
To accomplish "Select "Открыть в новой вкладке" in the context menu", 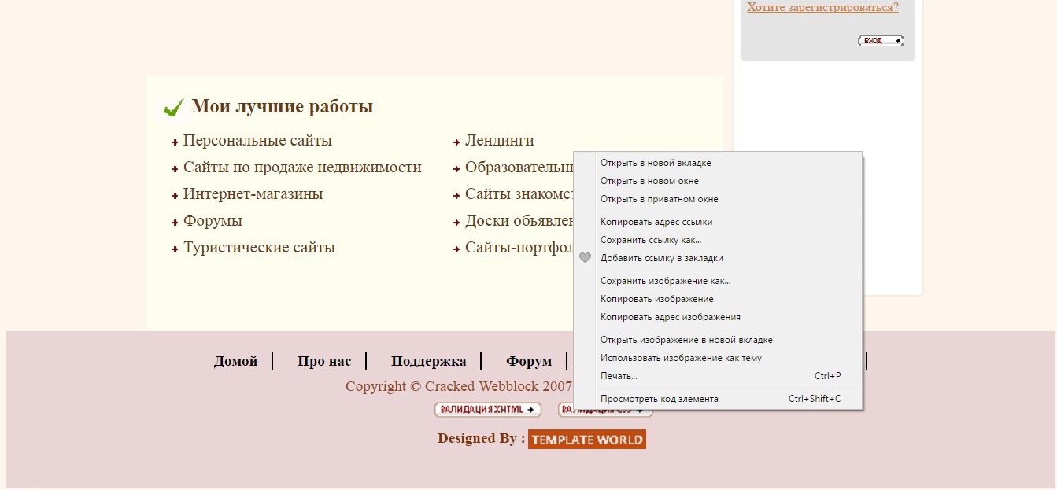I will tap(654, 163).
